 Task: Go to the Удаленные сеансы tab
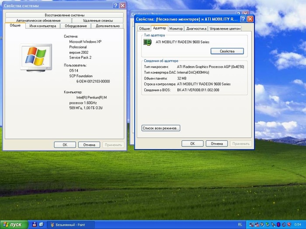coord(97,21)
